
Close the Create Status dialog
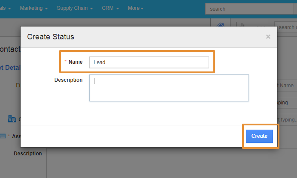tap(268, 37)
